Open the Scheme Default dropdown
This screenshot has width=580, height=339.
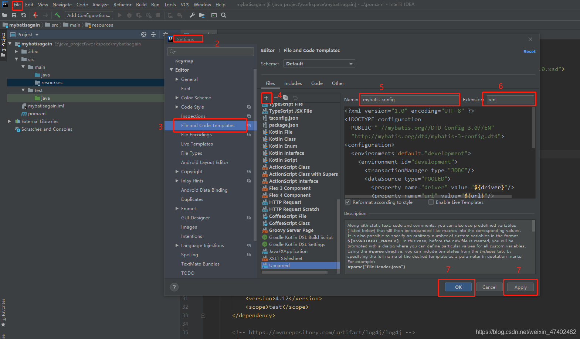[319, 64]
